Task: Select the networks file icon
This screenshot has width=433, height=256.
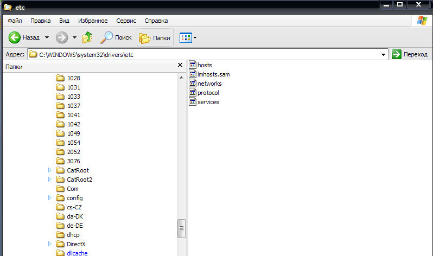Action: coord(193,84)
